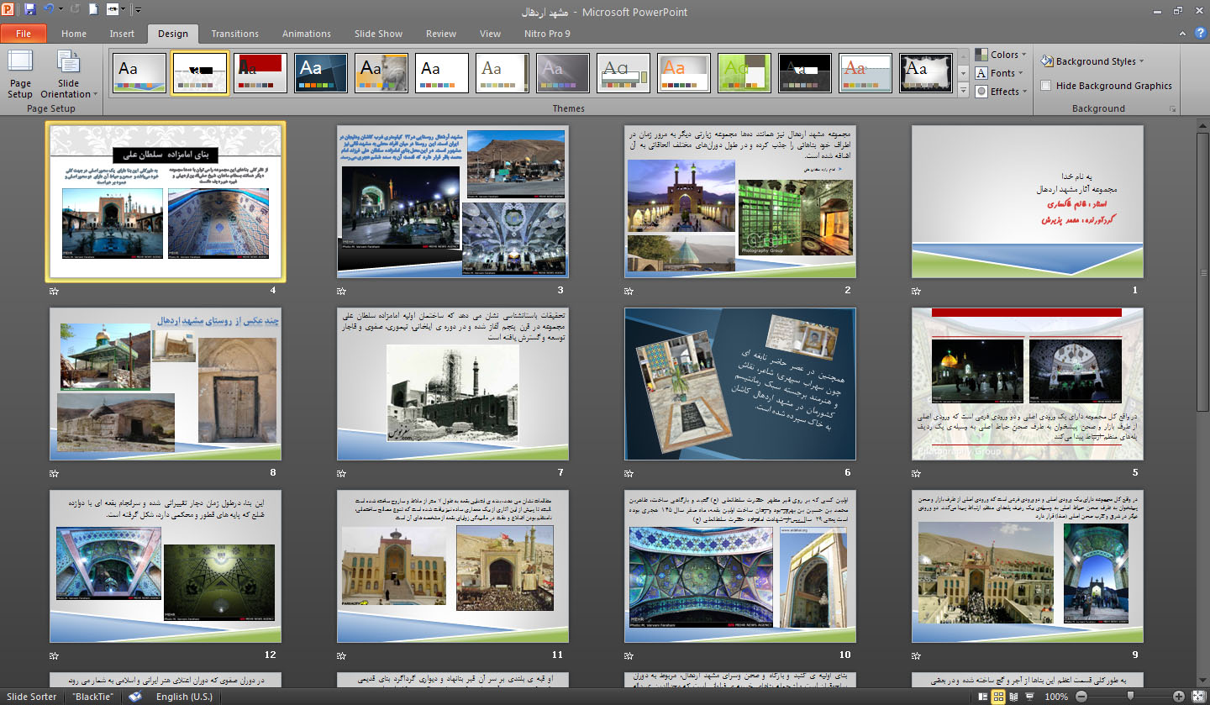Open PowerPoint Help question mark icon
1210x705 pixels.
click(x=1200, y=34)
